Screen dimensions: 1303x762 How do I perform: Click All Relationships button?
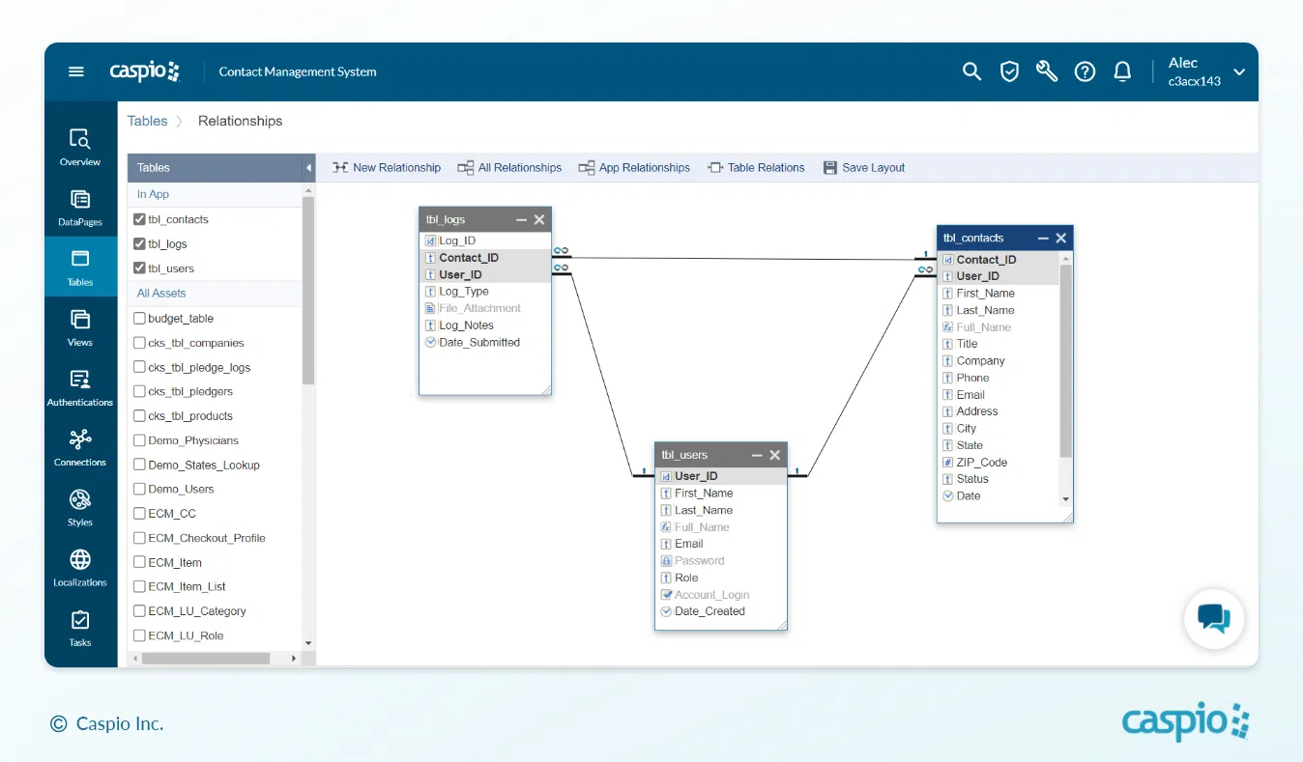(x=509, y=168)
